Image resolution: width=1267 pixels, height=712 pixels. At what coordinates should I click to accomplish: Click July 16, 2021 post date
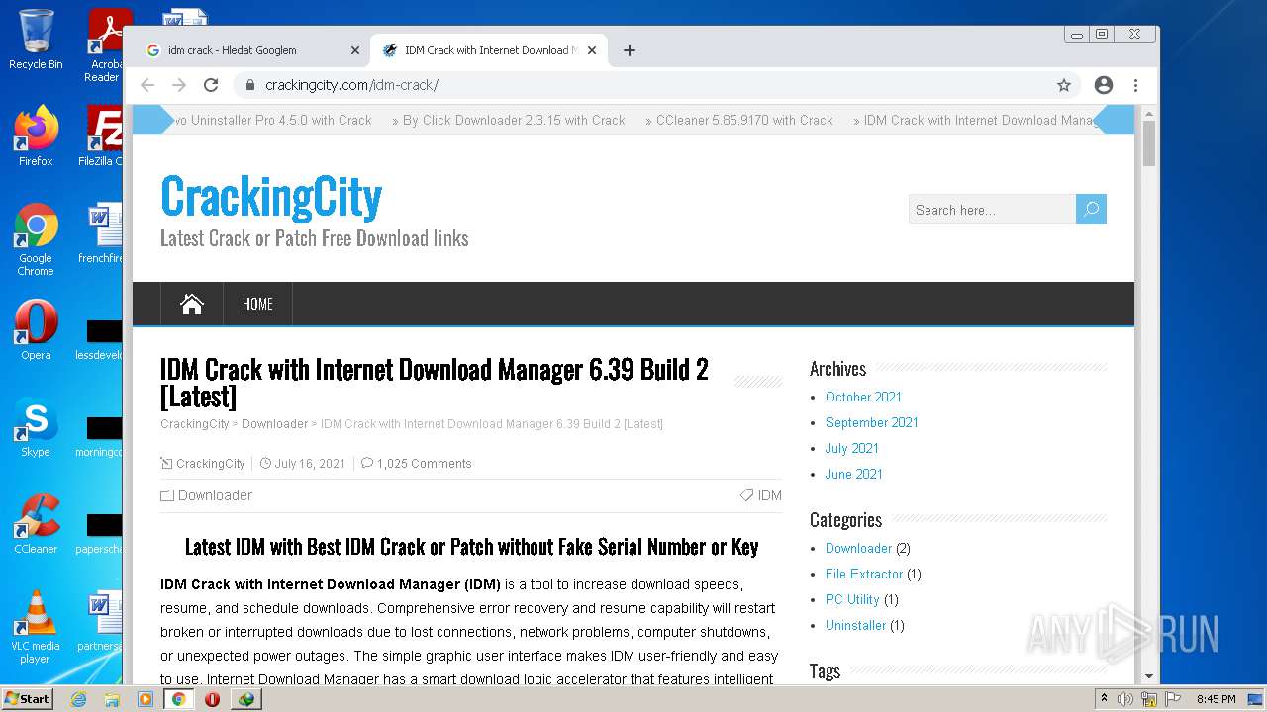[310, 463]
